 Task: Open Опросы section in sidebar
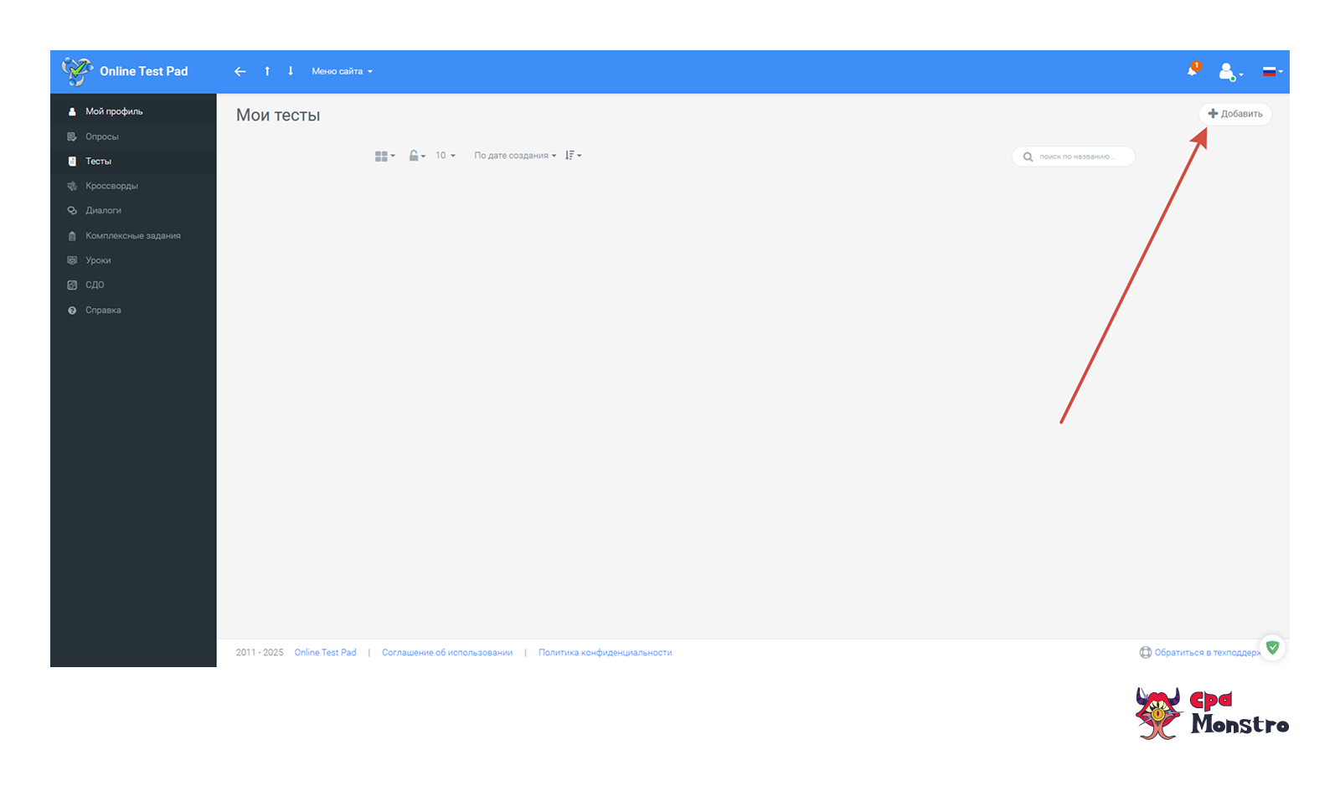pos(133,136)
